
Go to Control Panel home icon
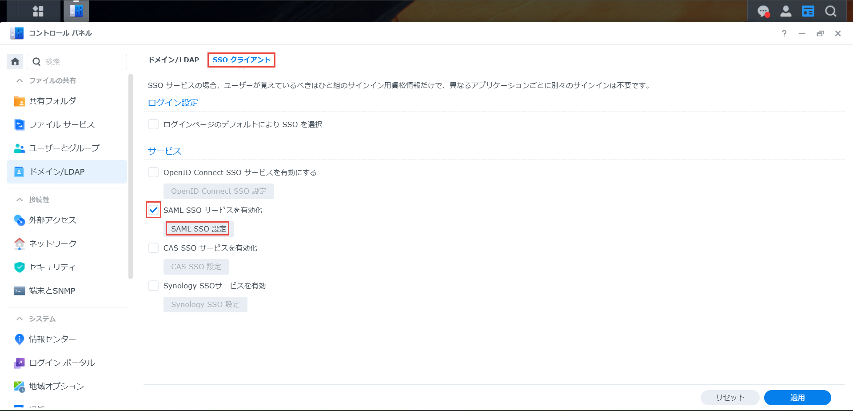coord(15,61)
